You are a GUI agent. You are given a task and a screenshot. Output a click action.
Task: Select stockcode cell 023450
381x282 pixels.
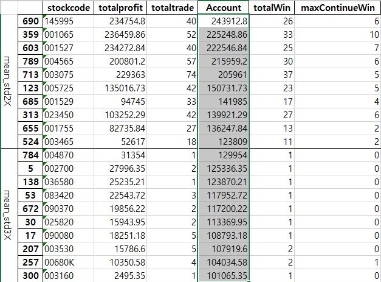pyautogui.click(x=68, y=115)
